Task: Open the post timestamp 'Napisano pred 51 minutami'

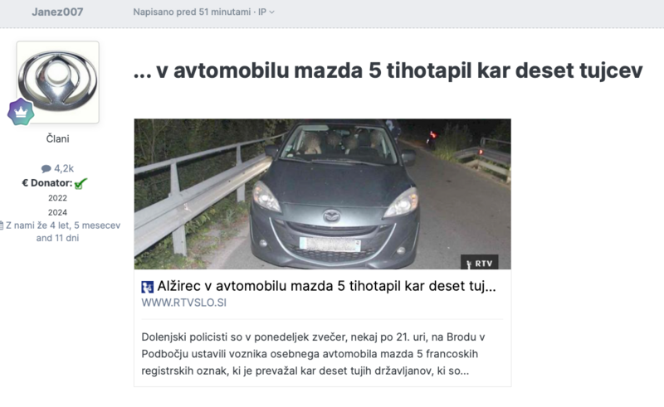Action: point(192,12)
